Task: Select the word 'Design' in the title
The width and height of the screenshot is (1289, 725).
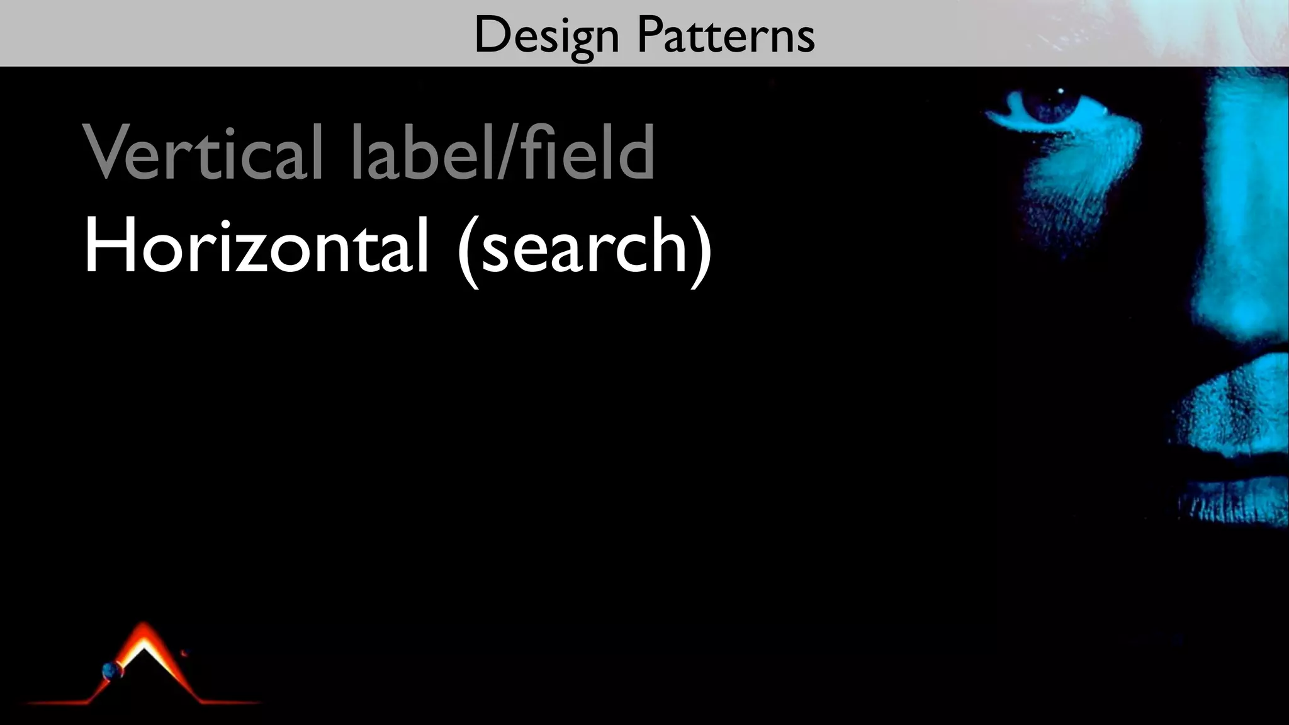Action: tap(546, 35)
